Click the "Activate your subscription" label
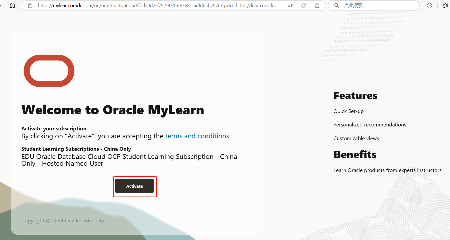Screen dimensions: 450x240 coord(54,129)
